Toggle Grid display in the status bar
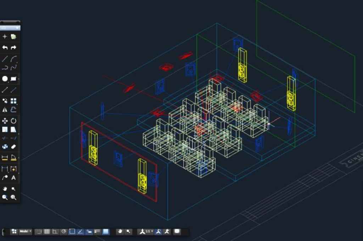 (47, 231)
